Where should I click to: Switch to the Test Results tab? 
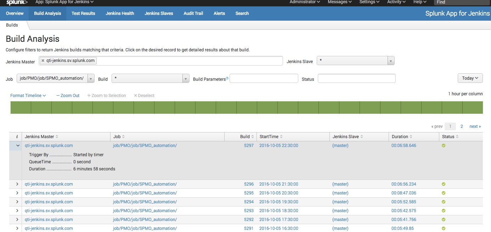[x=83, y=13]
